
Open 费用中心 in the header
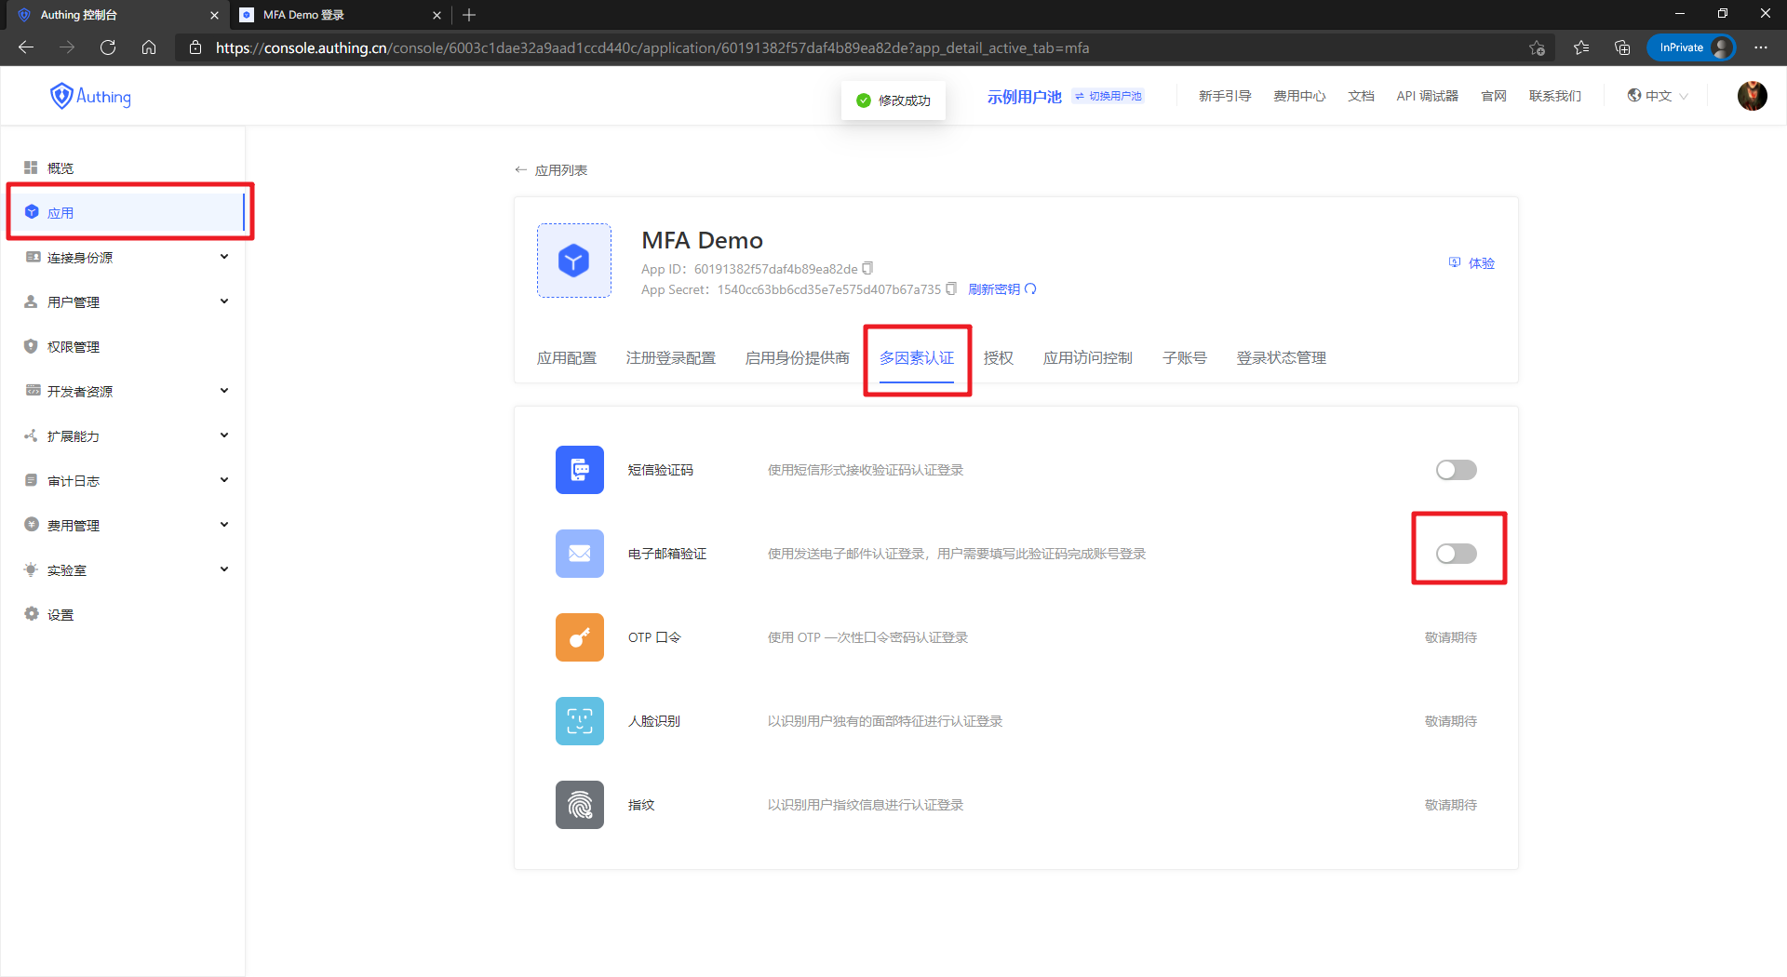1299,96
